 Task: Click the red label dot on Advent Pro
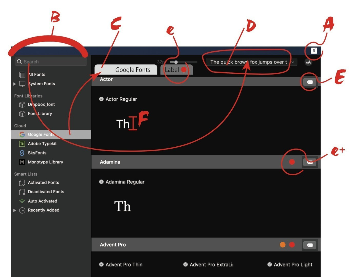pos(292,245)
